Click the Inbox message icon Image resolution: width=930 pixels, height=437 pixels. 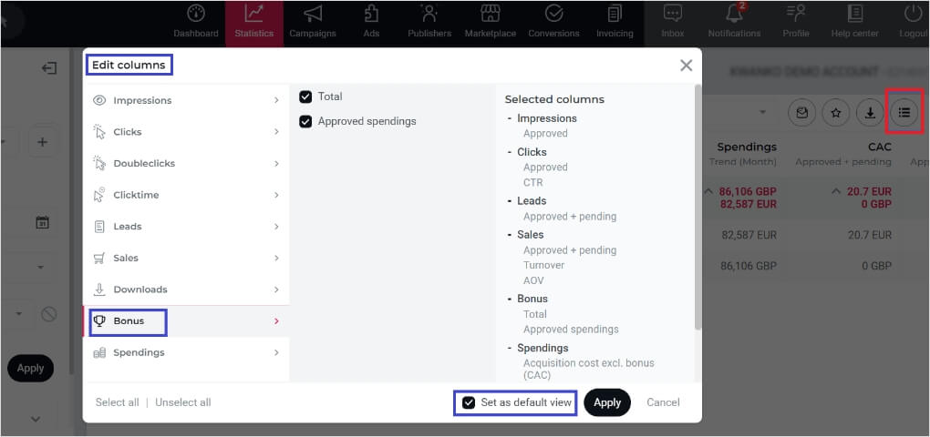click(673, 15)
